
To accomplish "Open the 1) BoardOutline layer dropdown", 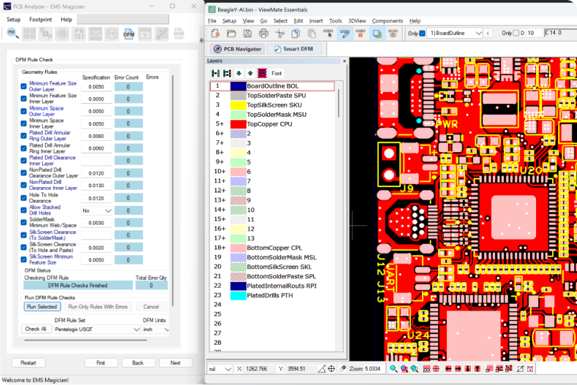I will 456,33.
